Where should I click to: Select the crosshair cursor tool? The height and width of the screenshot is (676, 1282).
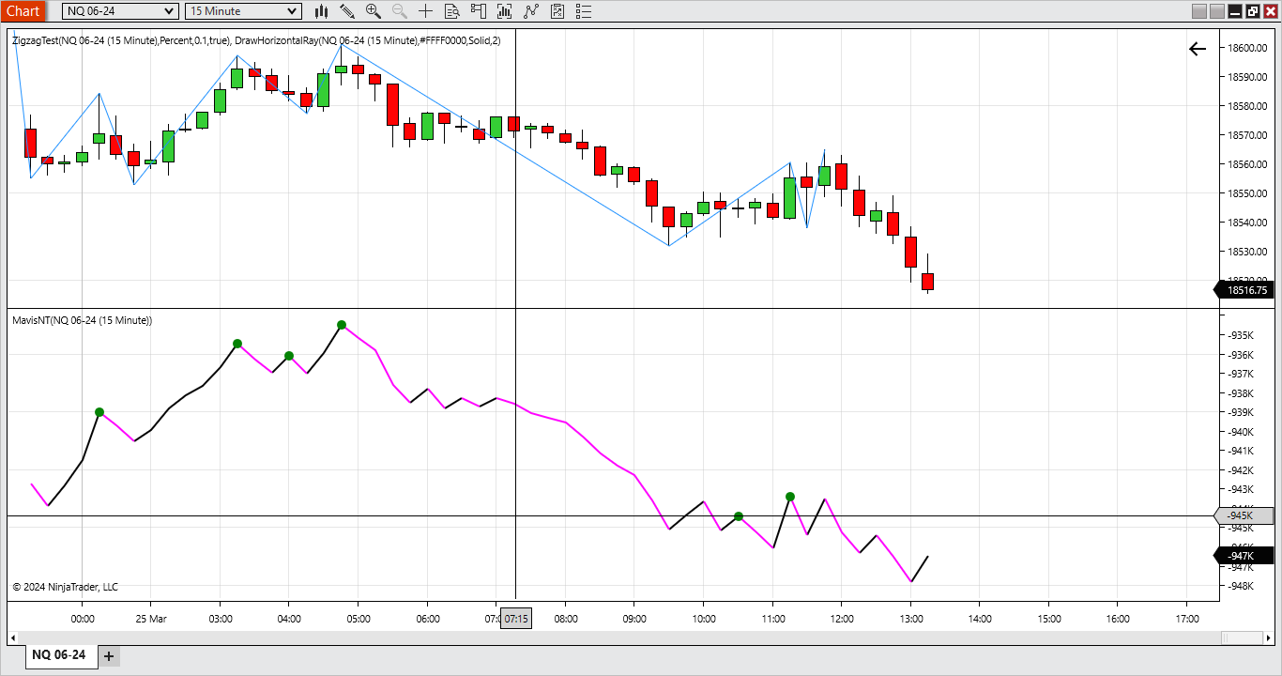point(426,11)
